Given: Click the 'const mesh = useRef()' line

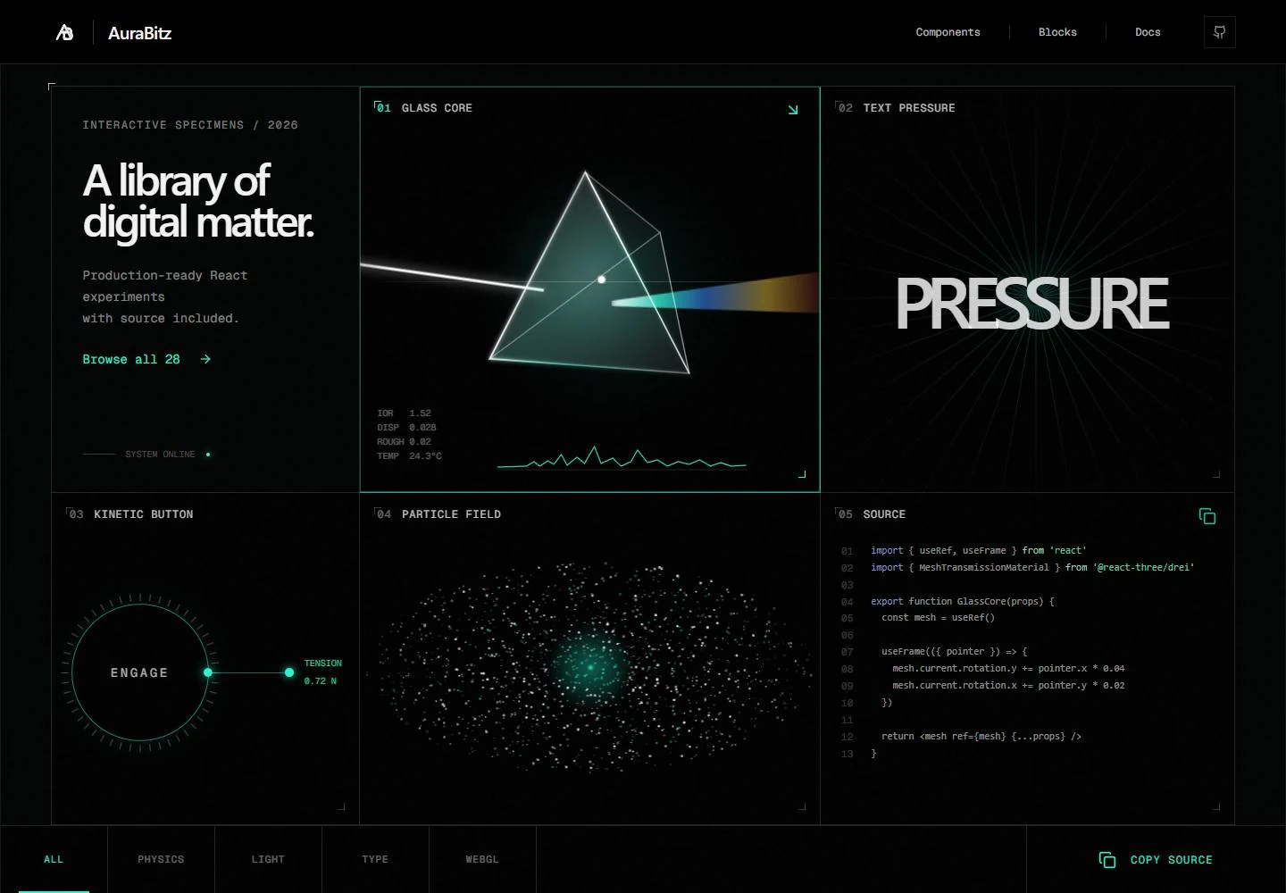Looking at the screenshot, I should tap(938, 618).
